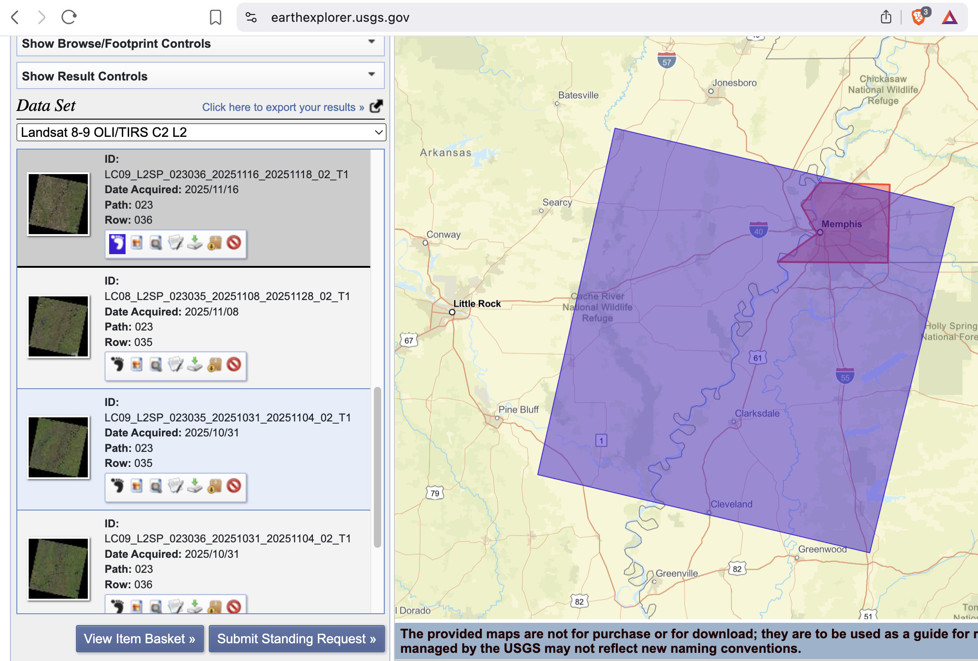
Task: Click the results list vertical scrollbar
Action: [377, 467]
